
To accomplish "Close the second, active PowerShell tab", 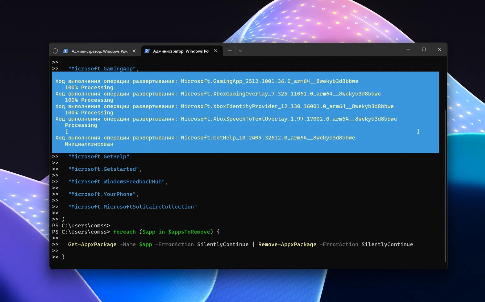I will pos(216,51).
